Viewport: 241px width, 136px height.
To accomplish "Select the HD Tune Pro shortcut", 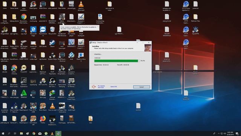I will (x=43, y=82).
